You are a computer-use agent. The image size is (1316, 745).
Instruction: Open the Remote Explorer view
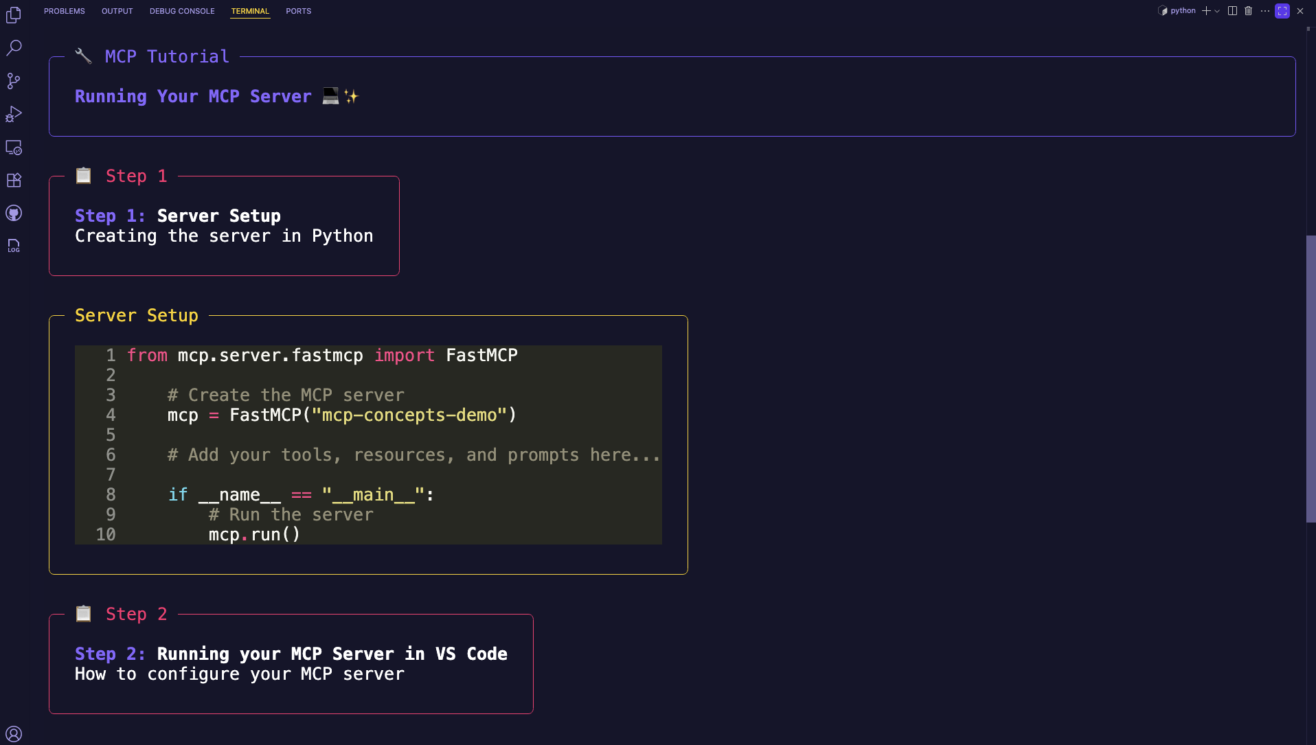tap(14, 147)
